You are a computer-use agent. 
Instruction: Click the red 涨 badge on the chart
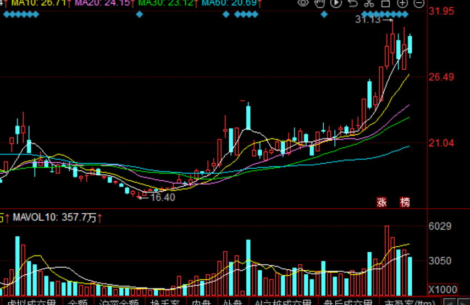[x=381, y=202]
